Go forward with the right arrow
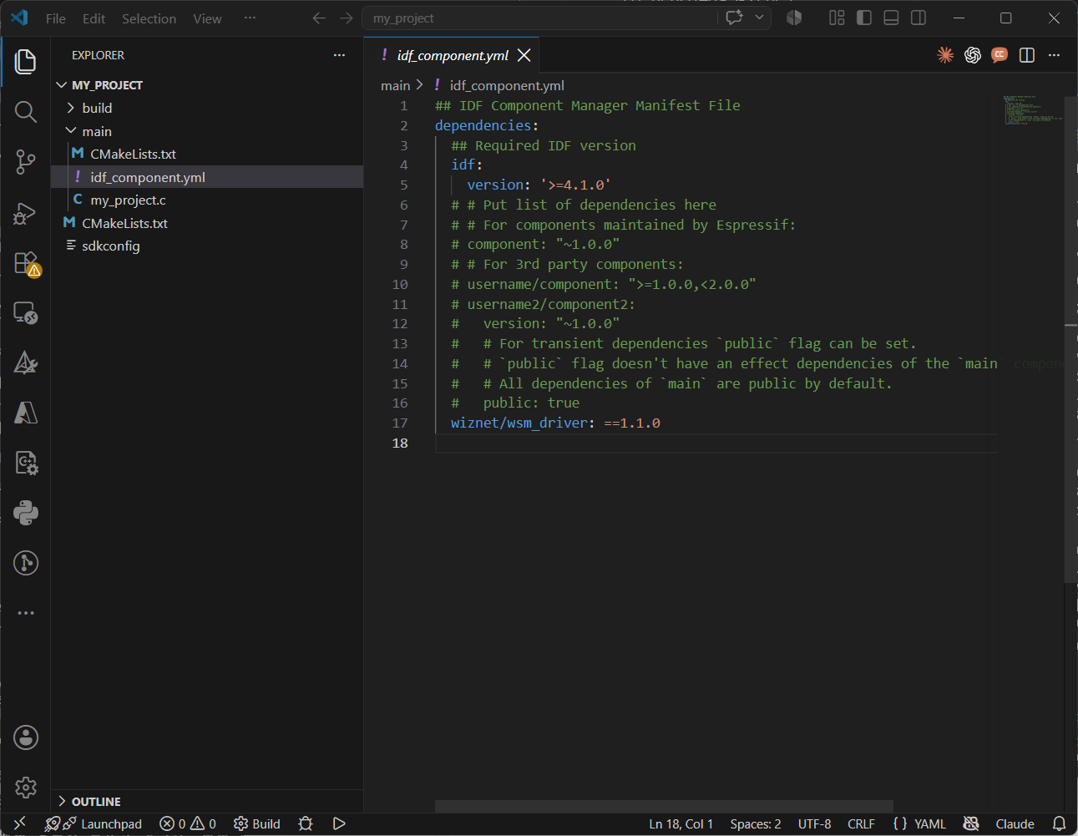Image resolution: width=1078 pixels, height=836 pixels. click(x=347, y=18)
